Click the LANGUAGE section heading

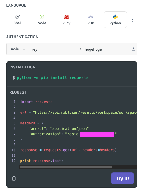tap(16, 5)
